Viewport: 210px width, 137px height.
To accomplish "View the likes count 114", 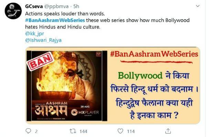I will pyautogui.click(x=131, y=132).
